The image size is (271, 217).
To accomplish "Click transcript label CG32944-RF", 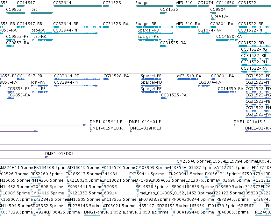I will [66, 30].
